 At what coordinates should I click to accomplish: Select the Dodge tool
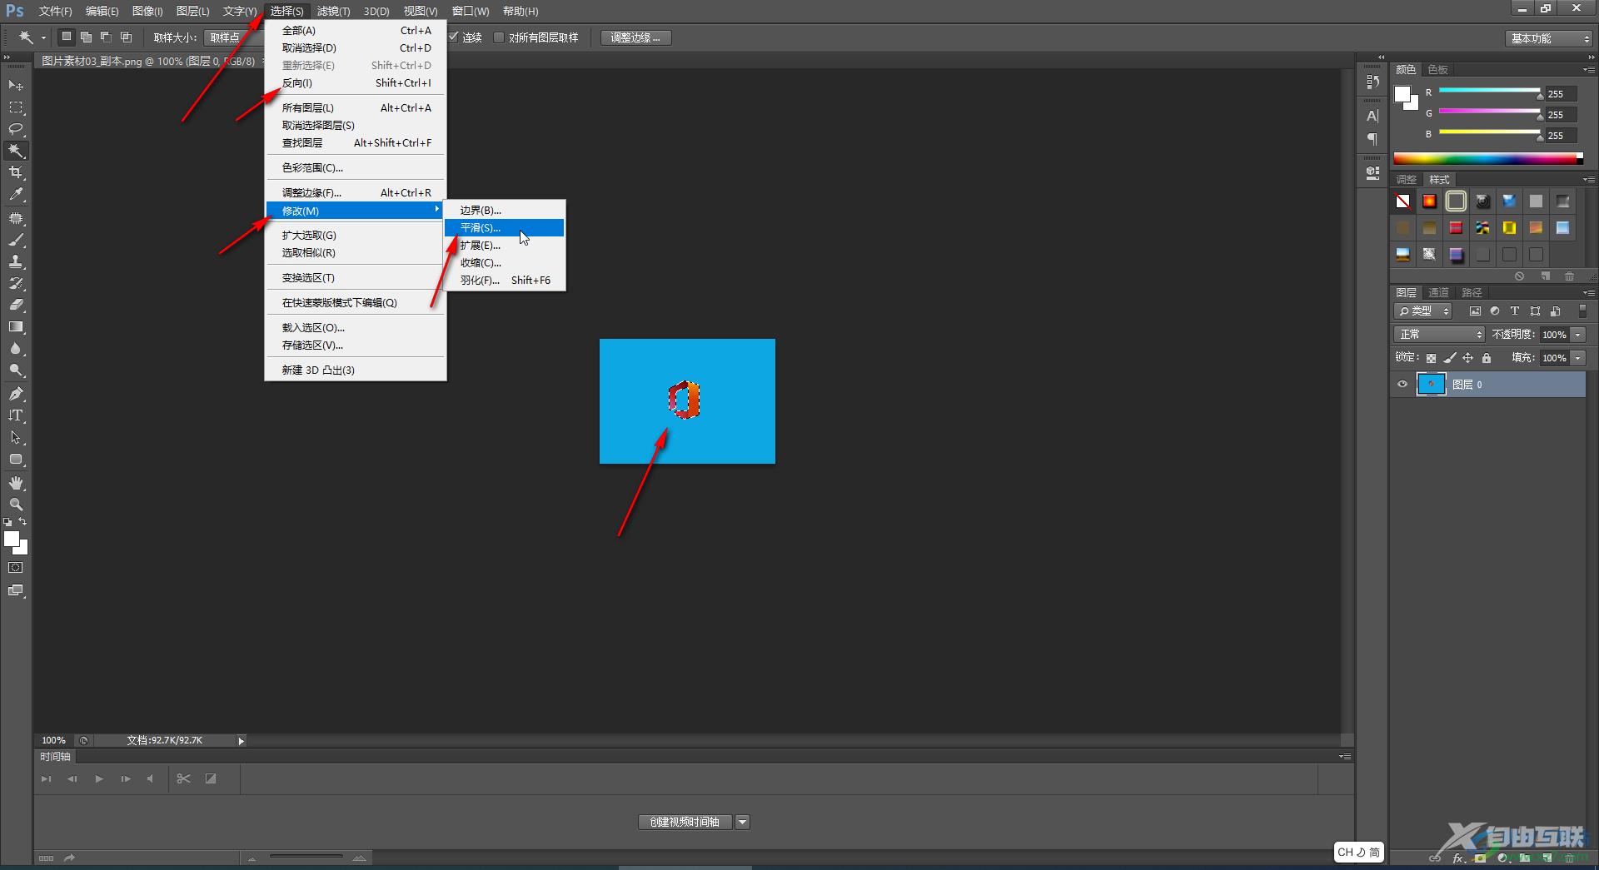pos(16,370)
